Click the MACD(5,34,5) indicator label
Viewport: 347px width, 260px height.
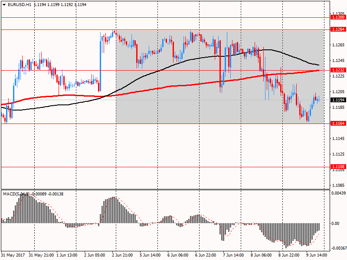click(16, 194)
